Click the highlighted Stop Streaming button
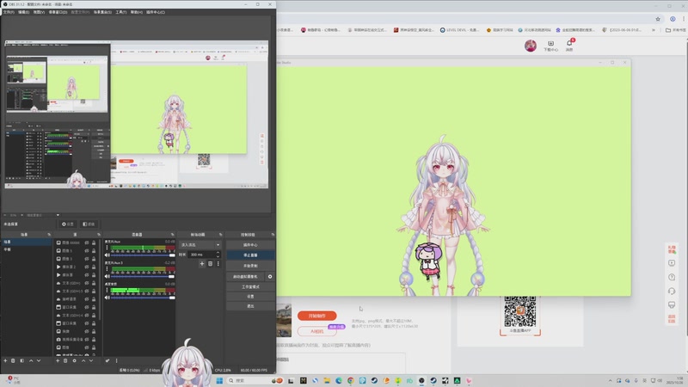 (x=250, y=255)
